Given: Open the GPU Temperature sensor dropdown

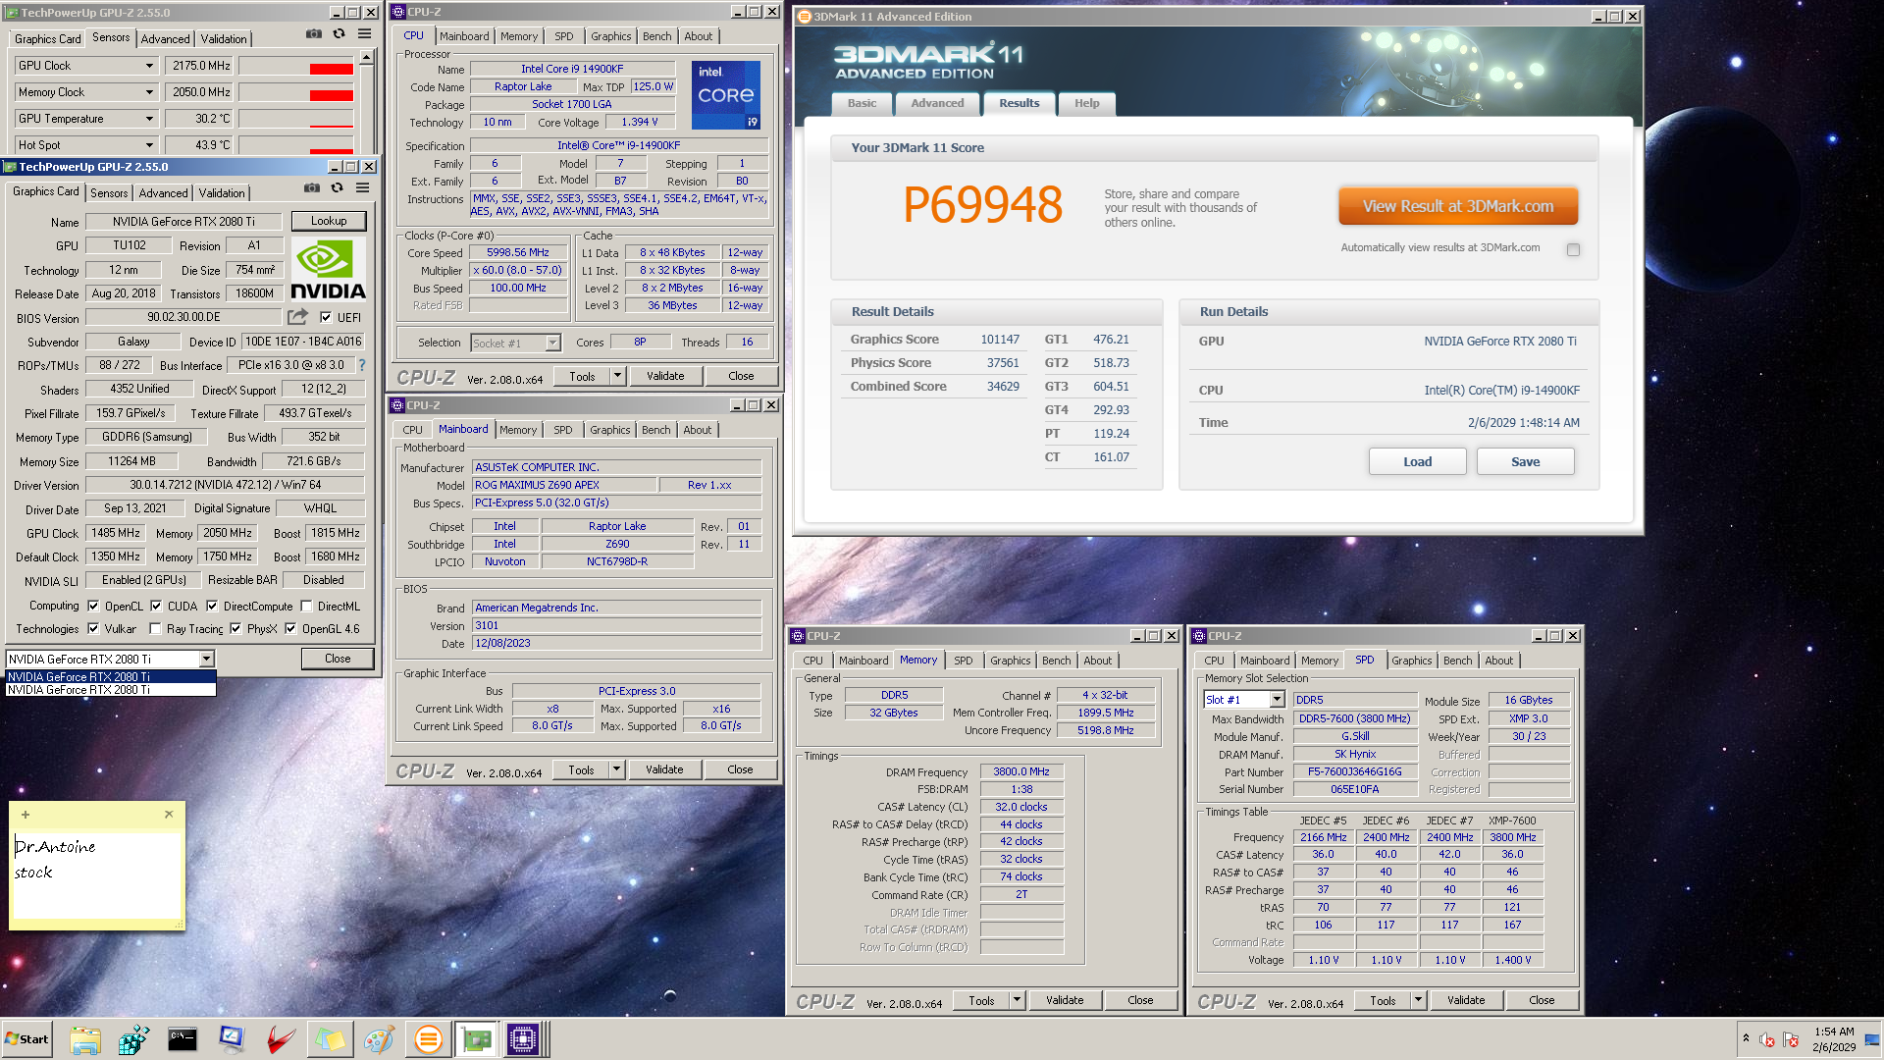Looking at the screenshot, I should click(x=149, y=119).
